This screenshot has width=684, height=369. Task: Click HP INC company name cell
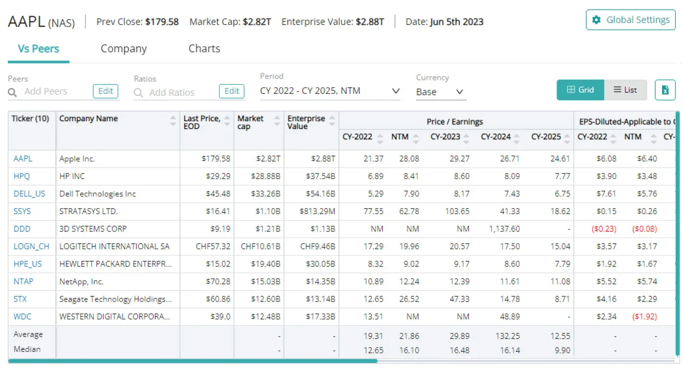[118, 176]
